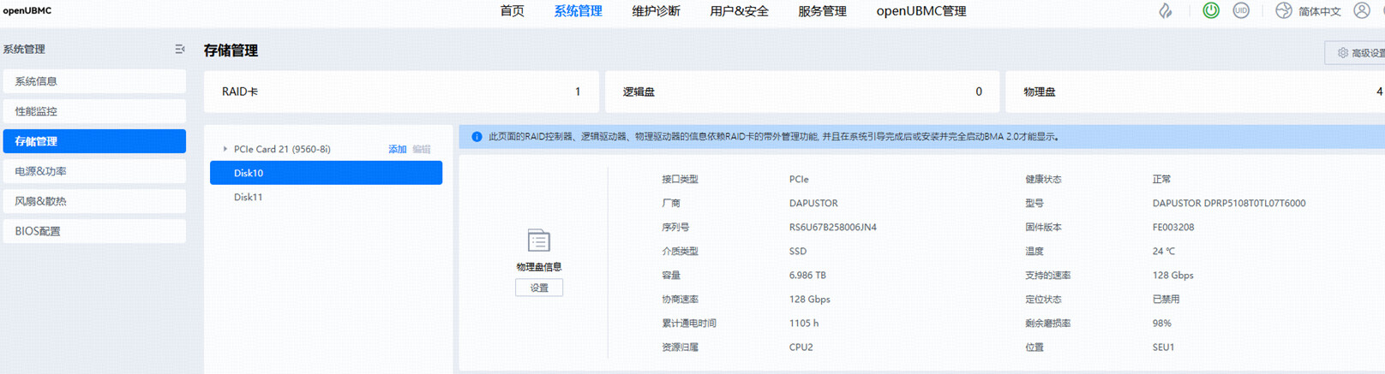Viewport: 1385px width, 374px height.
Task: Click model value DAPUSTOR DPRP5108T0TL07T6000
Action: [1229, 204]
